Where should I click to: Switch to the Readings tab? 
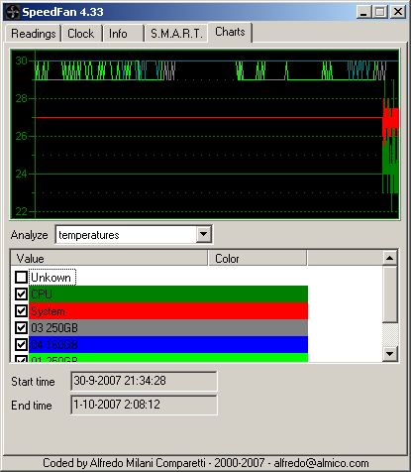coord(33,34)
